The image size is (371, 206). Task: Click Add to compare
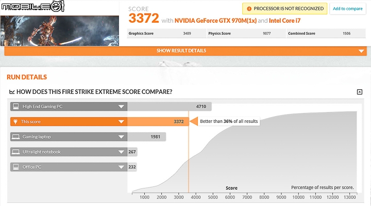point(348,9)
